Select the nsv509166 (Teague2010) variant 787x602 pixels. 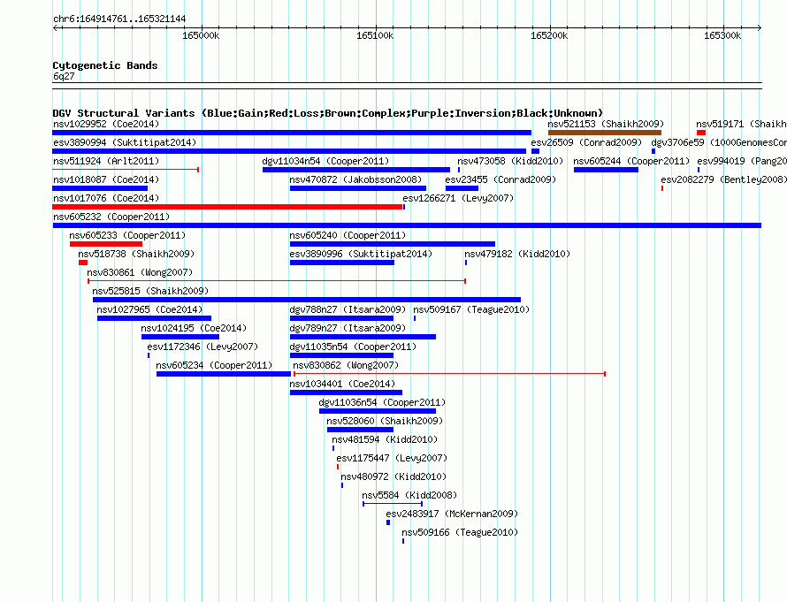click(460, 532)
